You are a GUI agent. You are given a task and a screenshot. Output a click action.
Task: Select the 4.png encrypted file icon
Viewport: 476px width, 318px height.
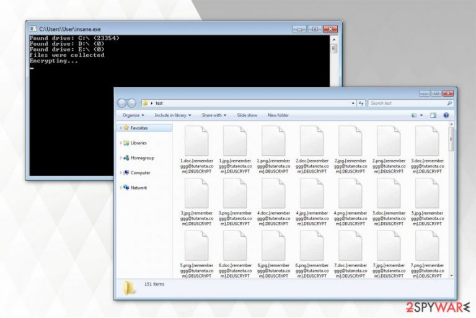[350, 193]
